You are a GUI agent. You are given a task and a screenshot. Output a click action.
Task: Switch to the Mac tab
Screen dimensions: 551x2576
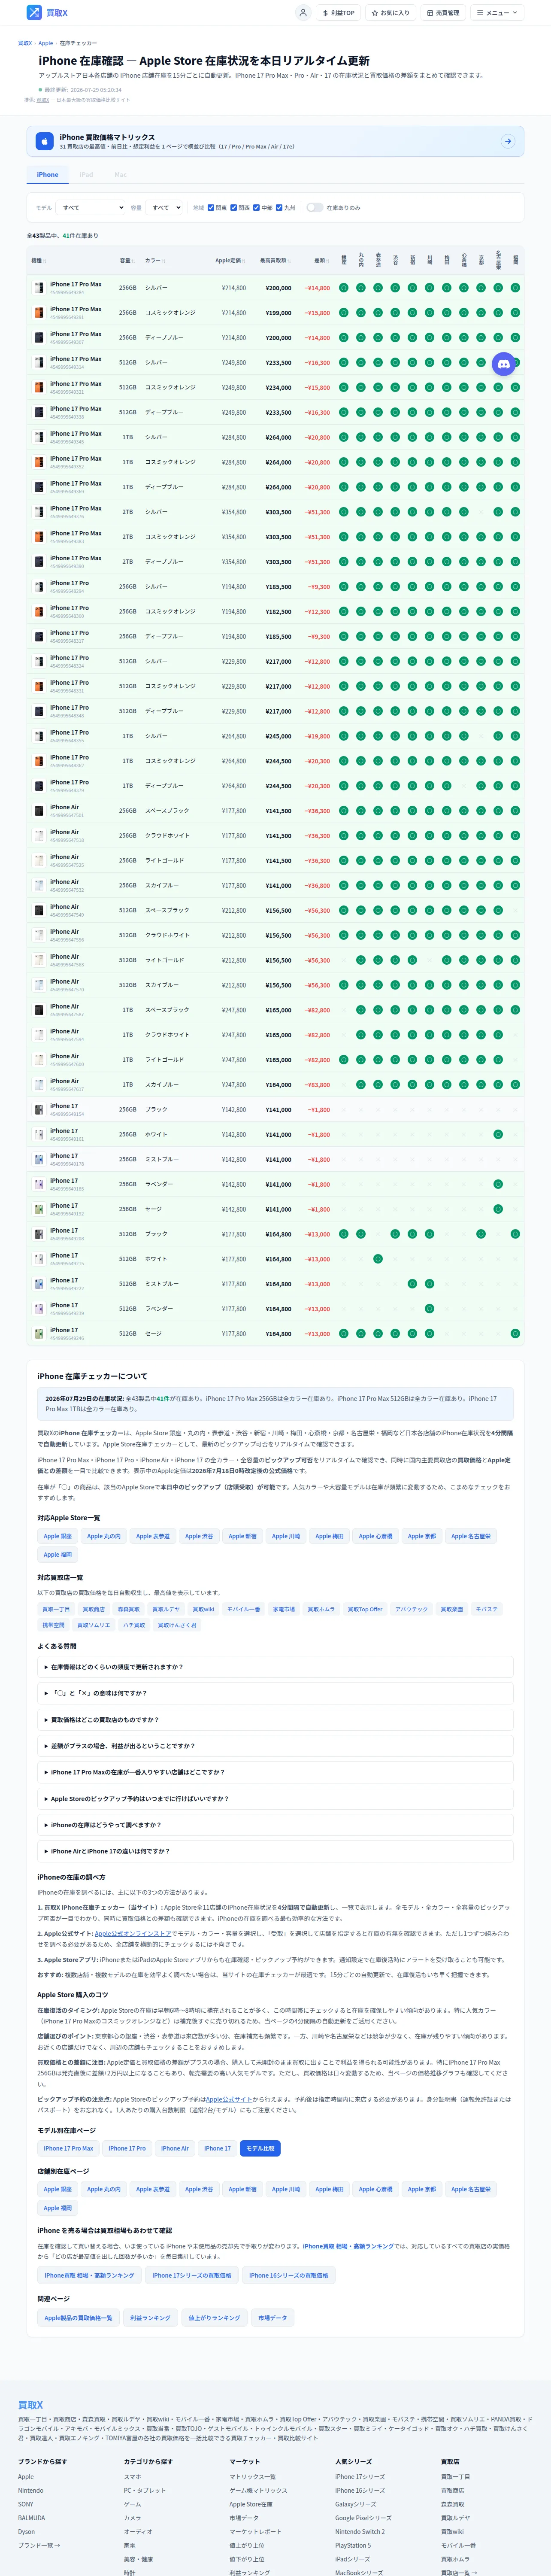point(120,175)
